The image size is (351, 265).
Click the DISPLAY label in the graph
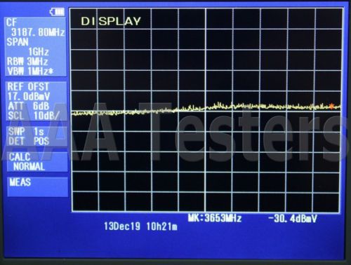(111, 21)
